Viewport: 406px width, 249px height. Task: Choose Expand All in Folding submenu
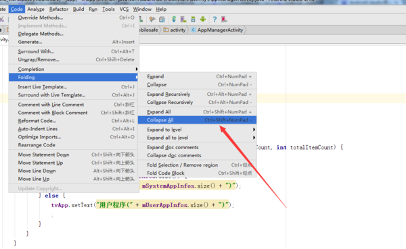click(198, 112)
